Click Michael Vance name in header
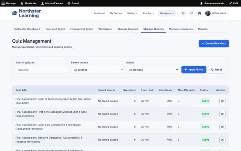The width and height of the screenshot is (241, 151). 219,13
